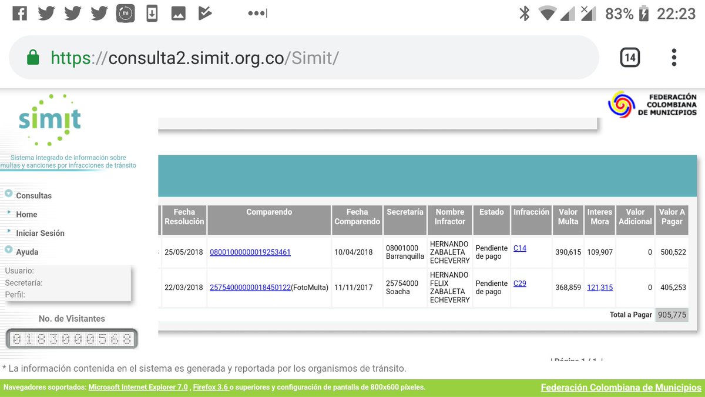Click the Federación Colombiana de Municipios logo
Viewport: 705px width, 397px height.
[x=653, y=105]
